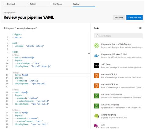The image size is (145, 129).
Task: Go to the Connect step
Action: (10, 4)
